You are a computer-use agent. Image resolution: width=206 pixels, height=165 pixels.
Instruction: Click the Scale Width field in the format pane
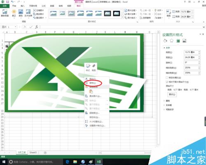pyautogui.click(x=192, y=73)
